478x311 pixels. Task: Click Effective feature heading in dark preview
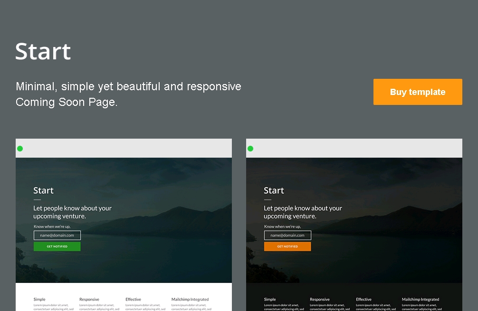(x=363, y=299)
